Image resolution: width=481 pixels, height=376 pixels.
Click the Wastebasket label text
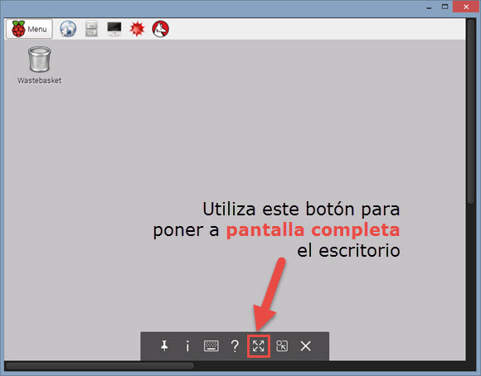[x=39, y=80]
